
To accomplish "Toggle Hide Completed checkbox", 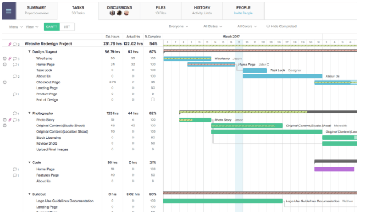I will tap(268, 26).
